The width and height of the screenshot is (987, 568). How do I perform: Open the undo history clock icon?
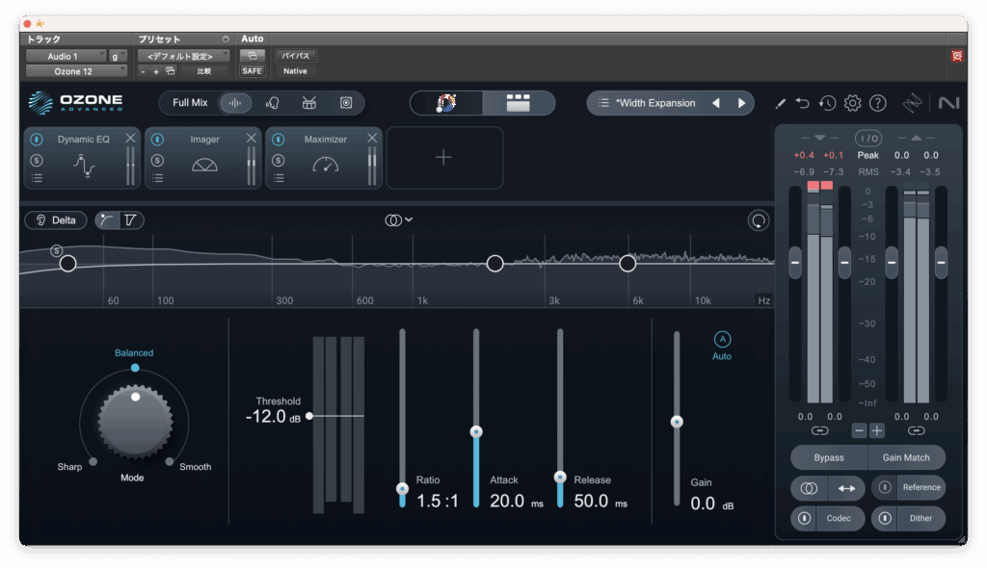[x=827, y=103]
